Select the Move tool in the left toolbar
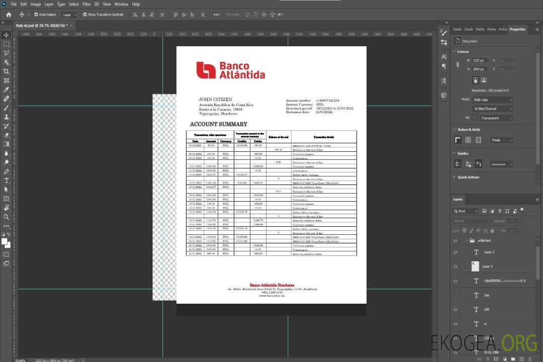The height and width of the screenshot is (362, 543). [x=6, y=35]
